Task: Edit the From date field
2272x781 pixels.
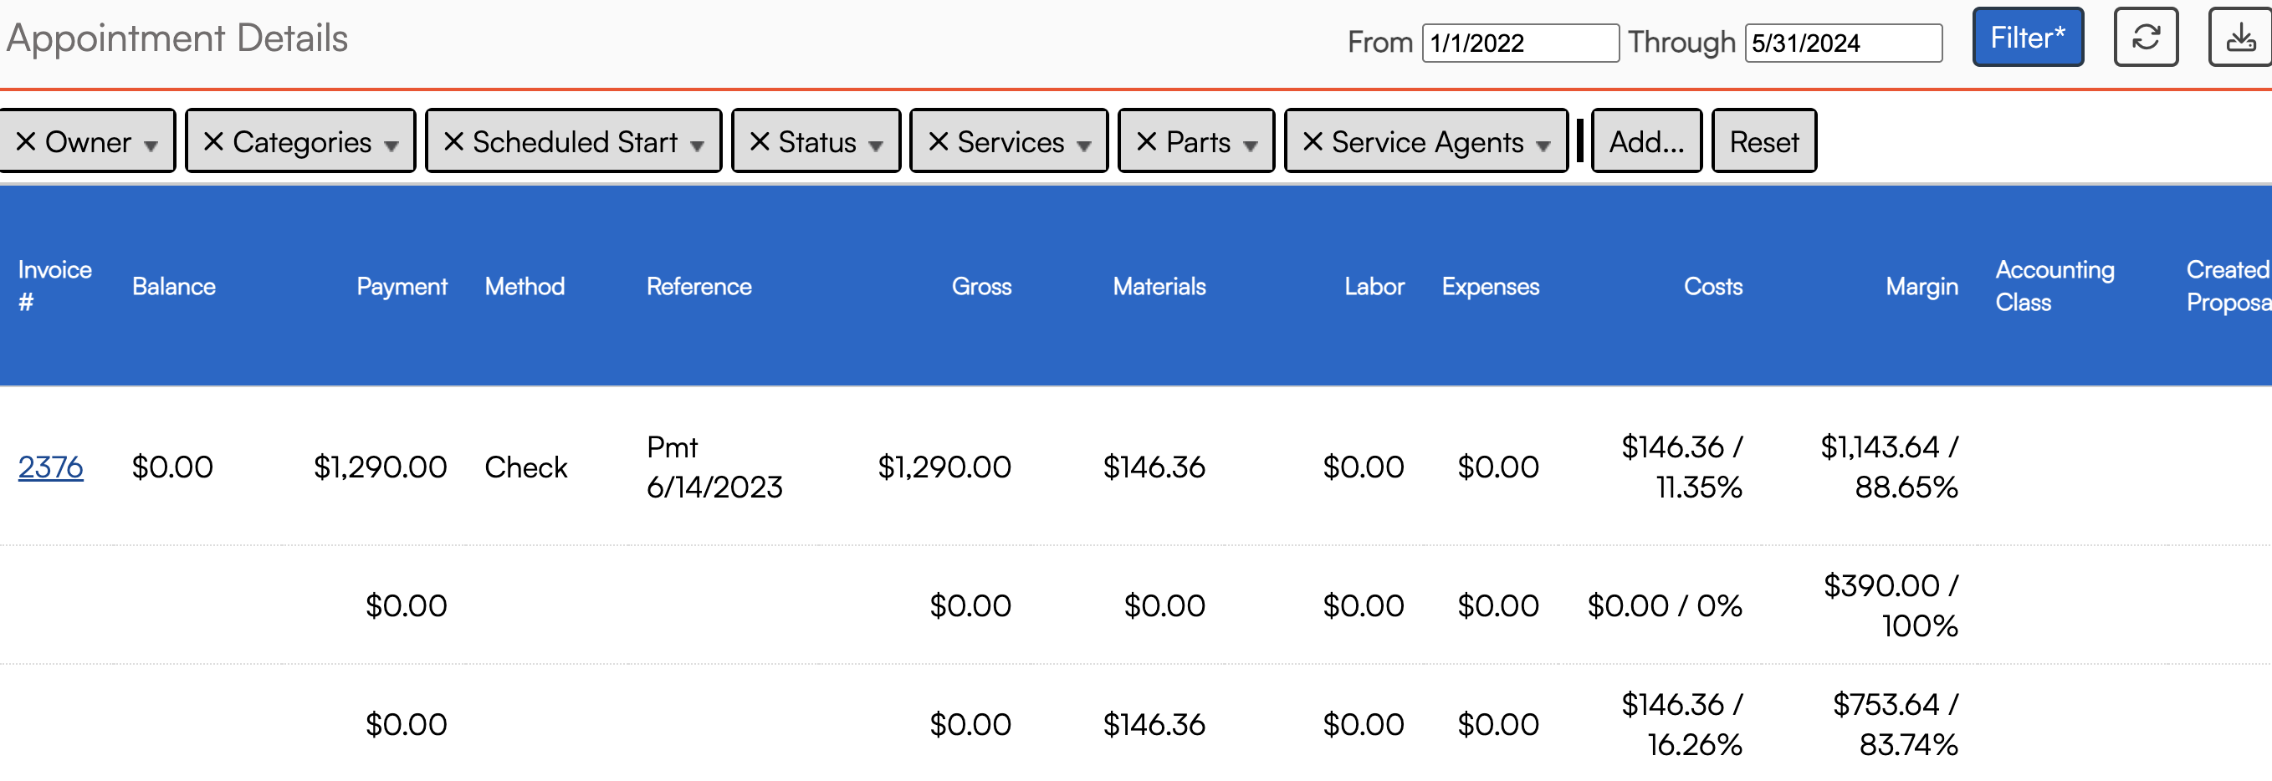Action: (1520, 43)
